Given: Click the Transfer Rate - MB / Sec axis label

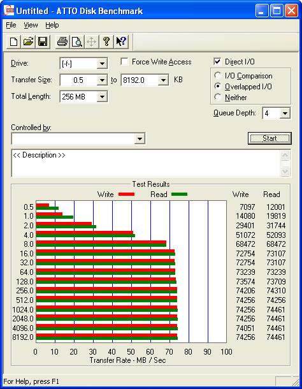Looking at the screenshot, I should 127,360.
